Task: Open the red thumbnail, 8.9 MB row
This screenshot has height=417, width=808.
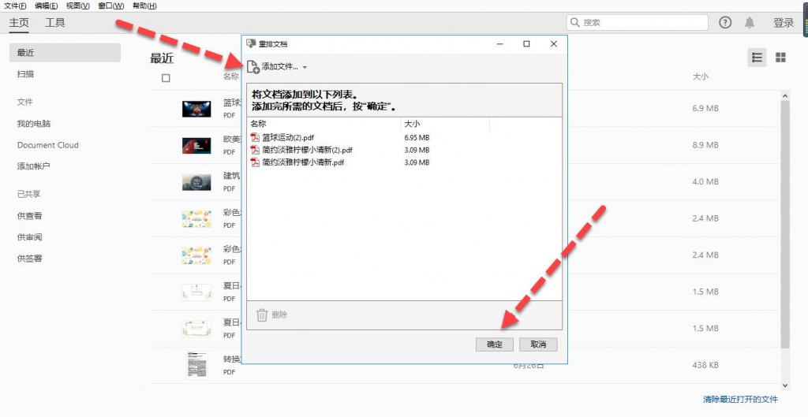Action: (x=196, y=145)
